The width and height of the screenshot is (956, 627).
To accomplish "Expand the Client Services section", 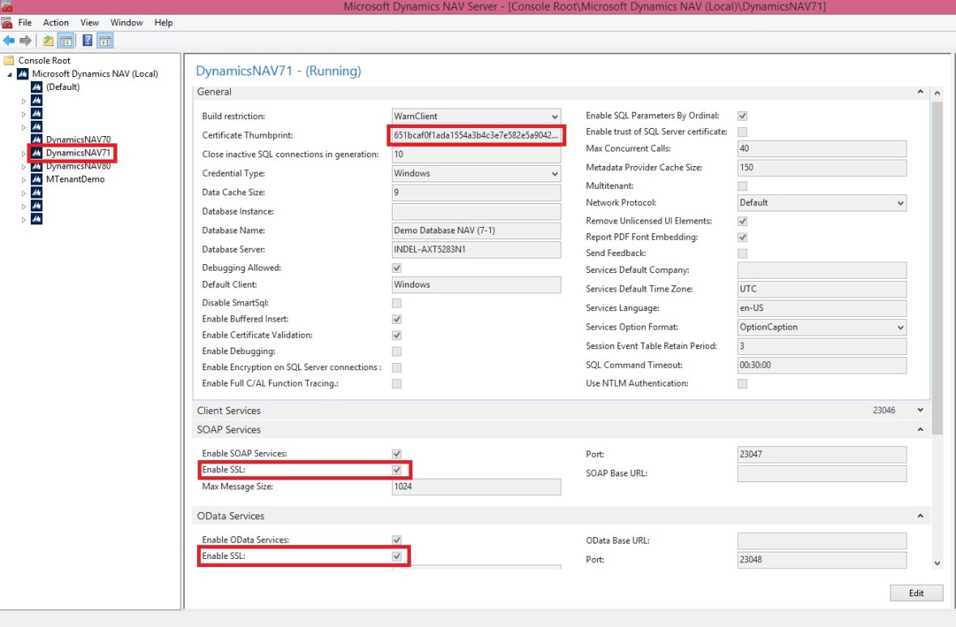I will coord(920,411).
